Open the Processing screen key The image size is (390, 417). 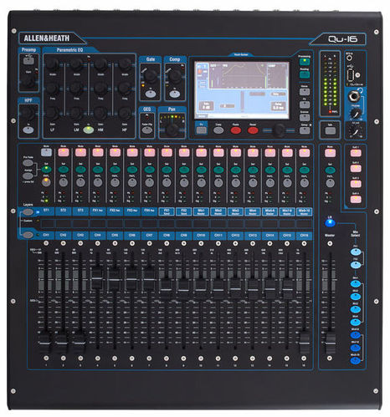305,62
